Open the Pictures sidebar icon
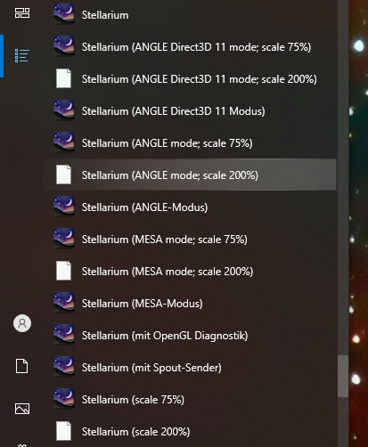 click(x=22, y=409)
